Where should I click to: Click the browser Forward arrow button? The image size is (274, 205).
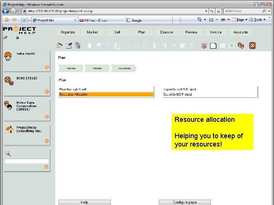click(13, 11)
